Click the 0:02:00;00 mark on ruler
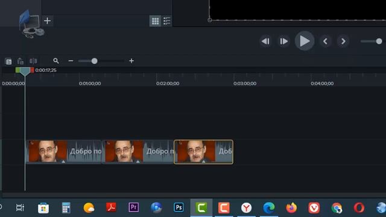 point(168,84)
